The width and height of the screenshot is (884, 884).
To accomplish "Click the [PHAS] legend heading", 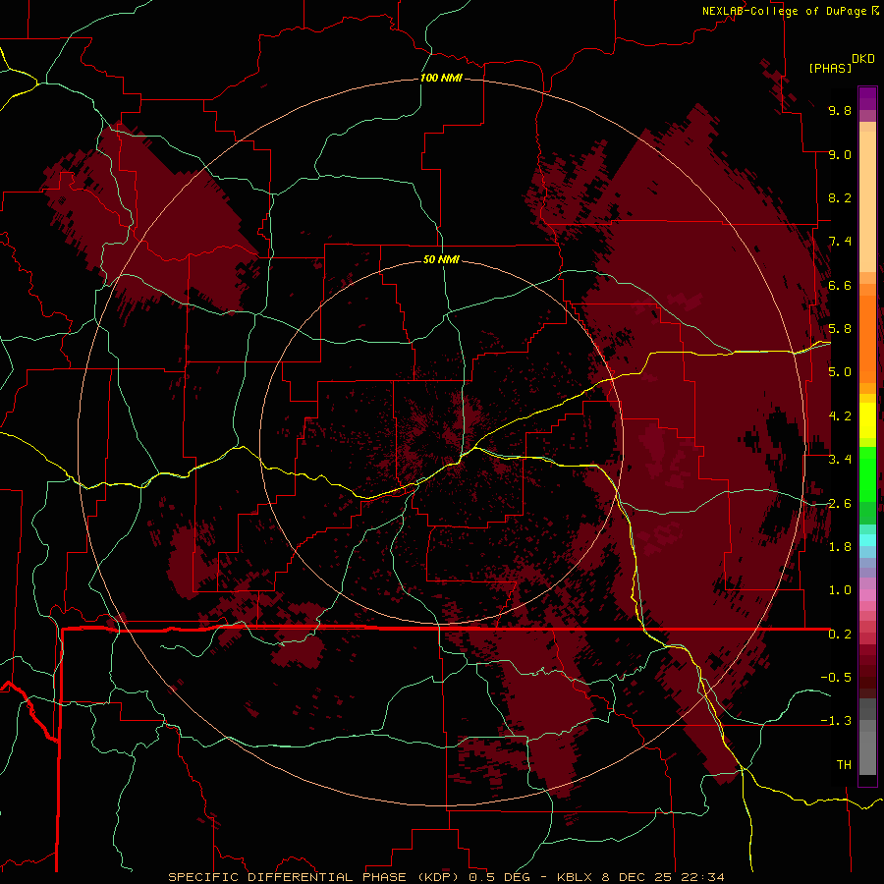I will pyautogui.click(x=830, y=68).
